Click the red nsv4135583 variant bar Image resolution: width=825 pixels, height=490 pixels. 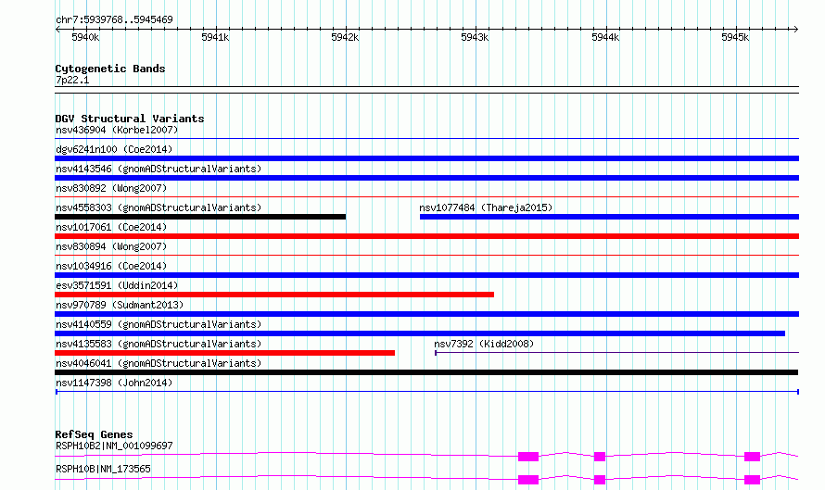click(x=224, y=353)
